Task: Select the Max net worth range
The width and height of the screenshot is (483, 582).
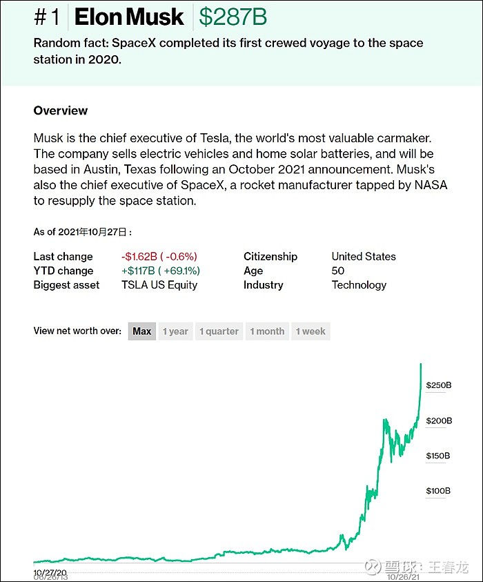Action: click(141, 331)
